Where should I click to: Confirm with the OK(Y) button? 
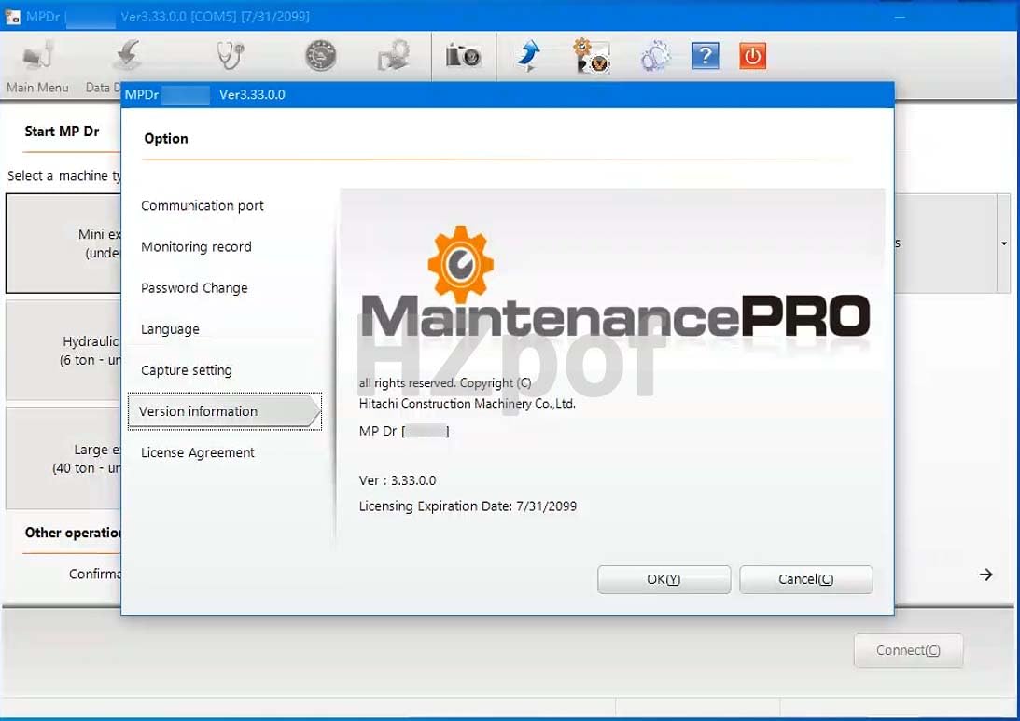(664, 578)
